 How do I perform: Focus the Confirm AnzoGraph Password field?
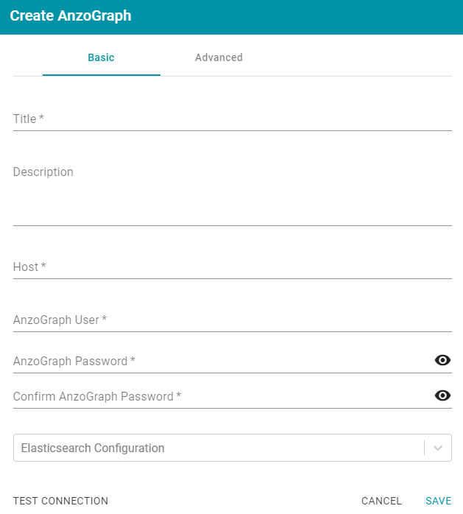pyautogui.click(x=223, y=397)
